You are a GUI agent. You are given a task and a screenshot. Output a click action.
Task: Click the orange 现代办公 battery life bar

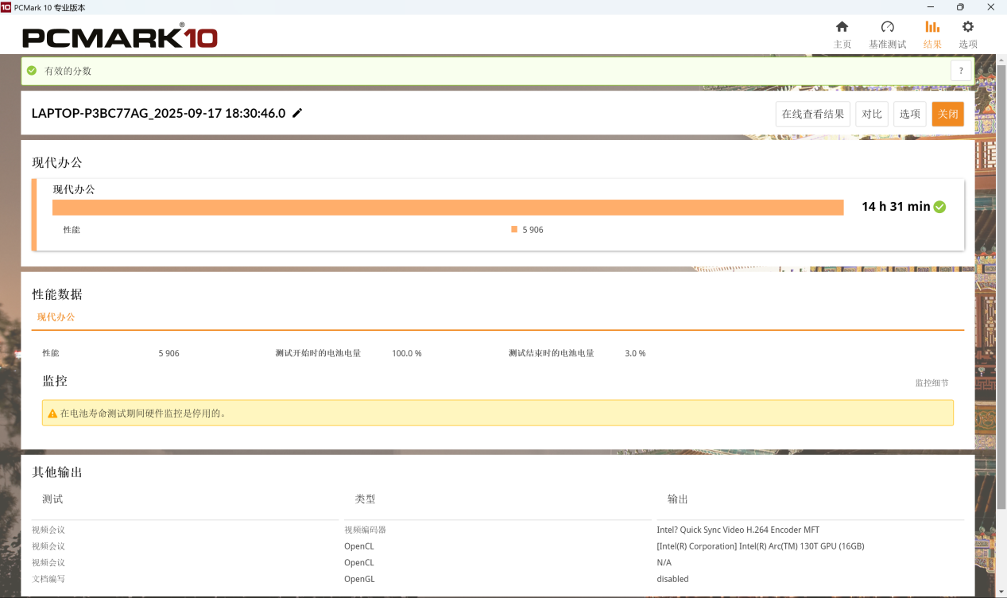tap(447, 208)
